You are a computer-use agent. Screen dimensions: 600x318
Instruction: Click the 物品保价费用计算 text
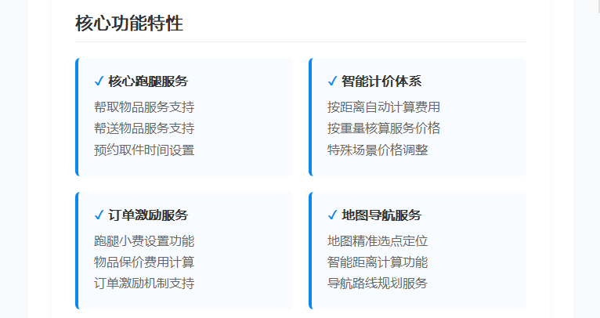coord(144,262)
